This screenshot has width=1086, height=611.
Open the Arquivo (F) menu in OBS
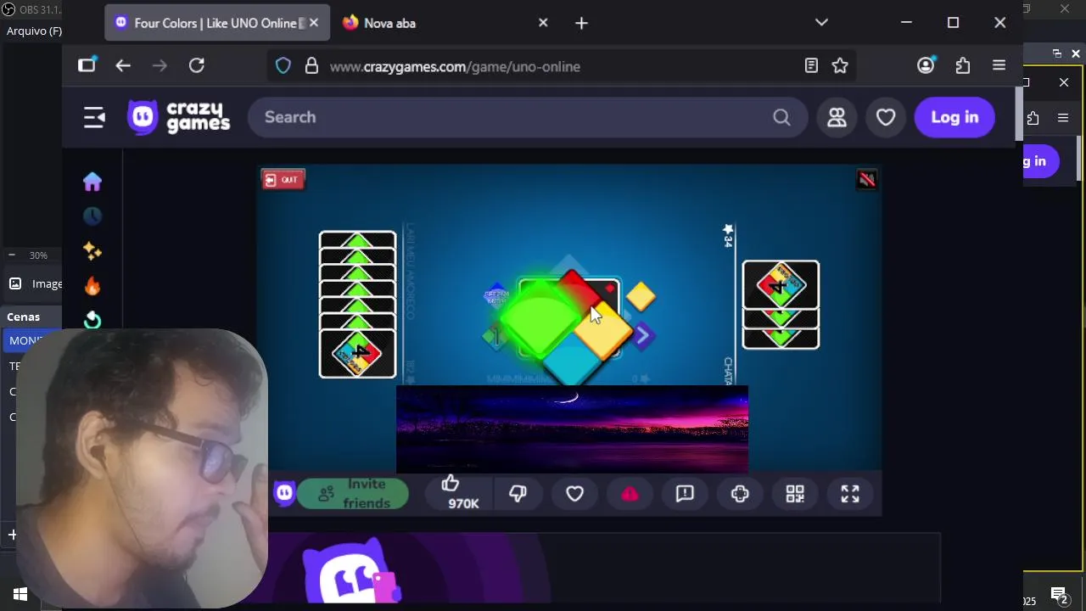[34, 31]
